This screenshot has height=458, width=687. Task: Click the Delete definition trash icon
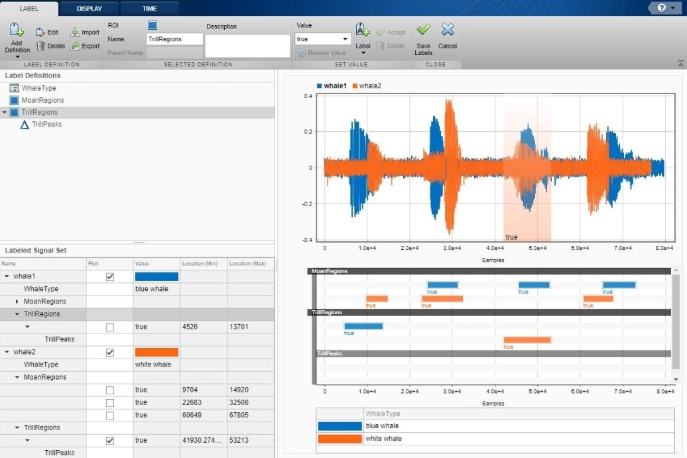[x=40, y=46]
